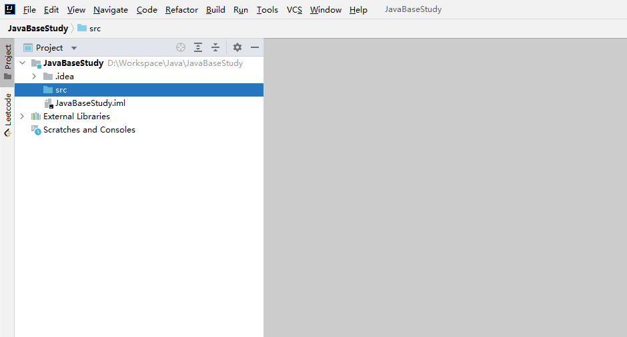Click the Leetcode plugin icon in sidebar

click(7, 133)
